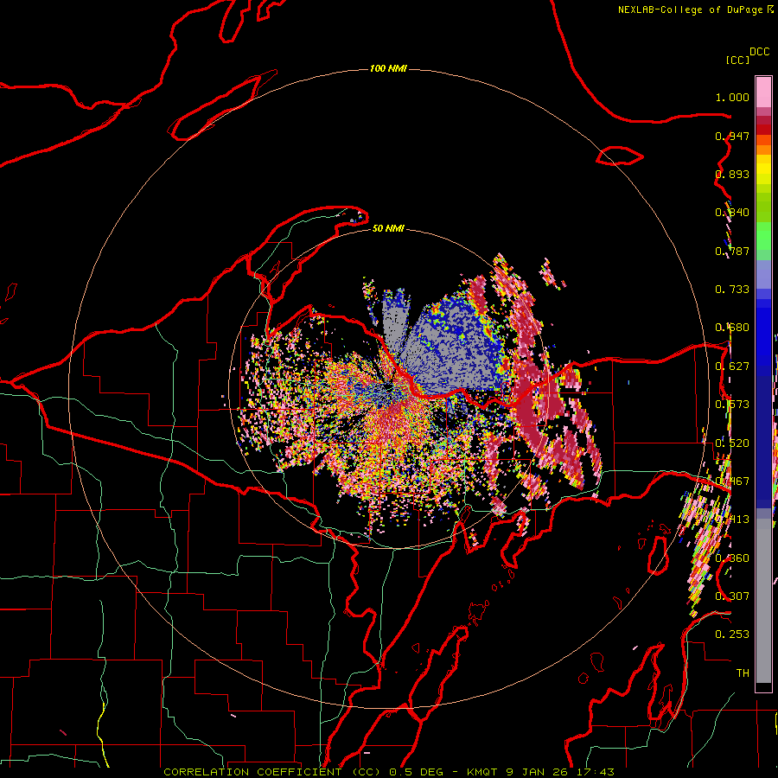Viewport: 778px width, 778px height.
Task: Select the 0.627 scale value
Action: click(732, 367)
